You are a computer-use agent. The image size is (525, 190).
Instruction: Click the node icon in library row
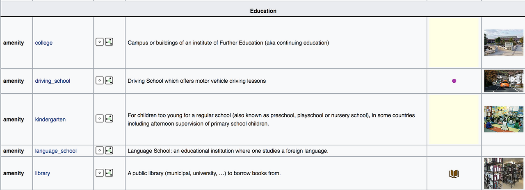pyautogui.click(x=99, y=173)
